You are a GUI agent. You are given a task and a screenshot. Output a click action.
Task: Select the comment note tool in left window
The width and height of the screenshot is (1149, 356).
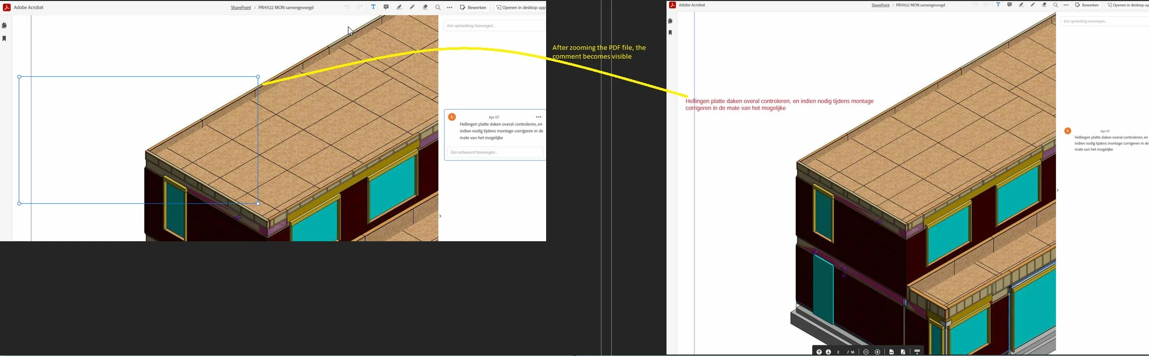386,7
